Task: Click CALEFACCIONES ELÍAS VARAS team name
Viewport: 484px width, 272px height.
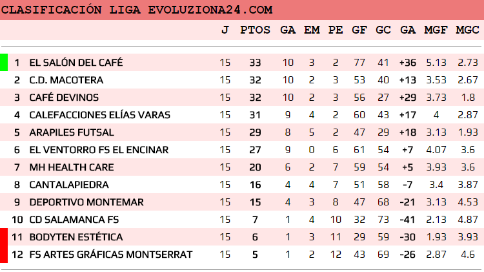Action: pos(100,115)
